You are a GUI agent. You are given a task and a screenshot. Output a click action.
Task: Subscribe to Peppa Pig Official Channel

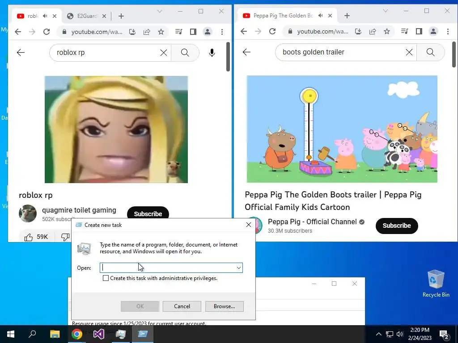click(397, 226)
